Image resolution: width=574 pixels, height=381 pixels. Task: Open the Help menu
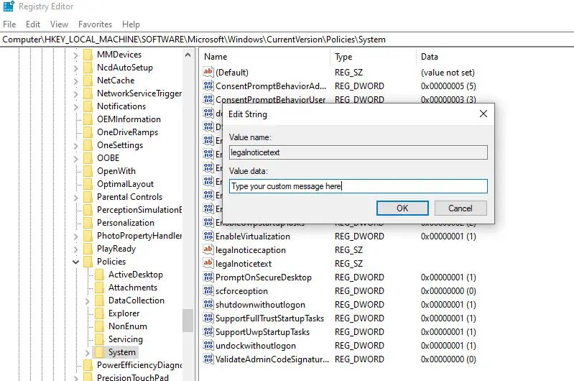[x=131, y=24]
